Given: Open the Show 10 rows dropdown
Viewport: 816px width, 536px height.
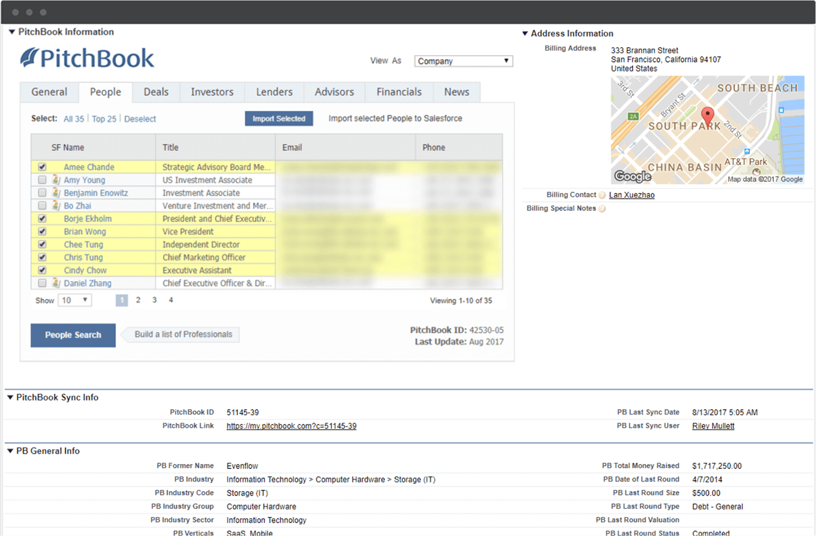Looking at the screenshot, I should [x=75, y=300].
